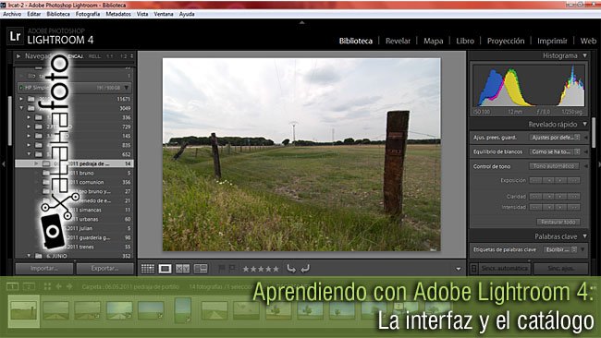The height and width of the screenshot is (338, 601).
Task: Switch to Grid view in the toolbar
Action: coord(148,269)
